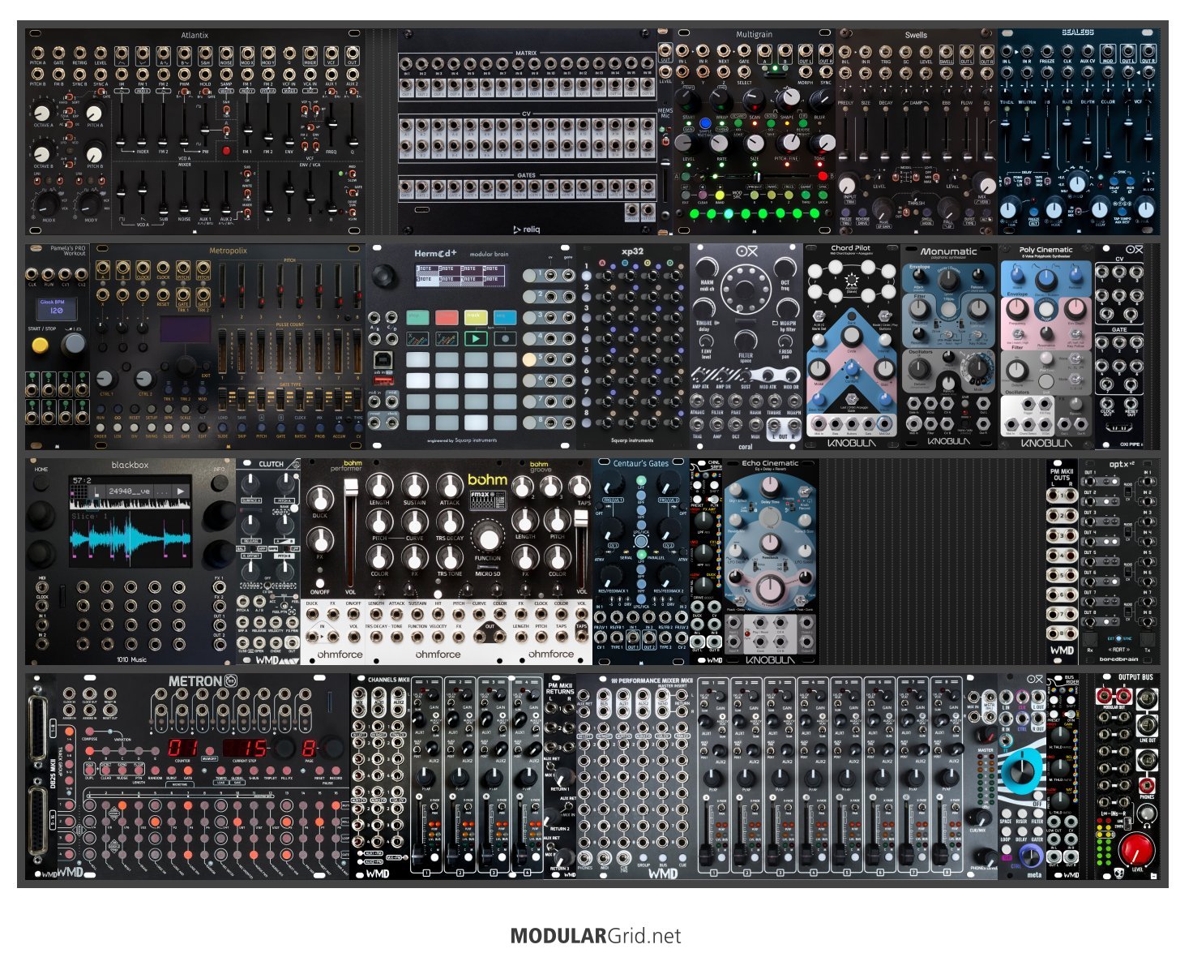Click the Coral center ring knob
The height and width of the screenshot is (953, 1193).
tap(746, 289)
